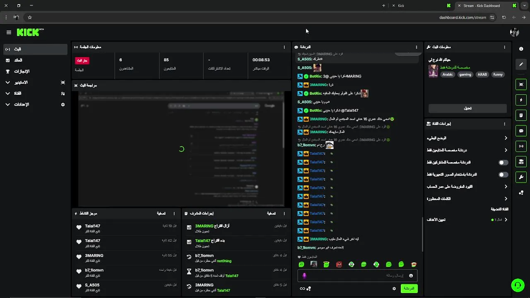Click the red live badge in session info
Viewport: 530px width, 298px height.
click(82, 60)
